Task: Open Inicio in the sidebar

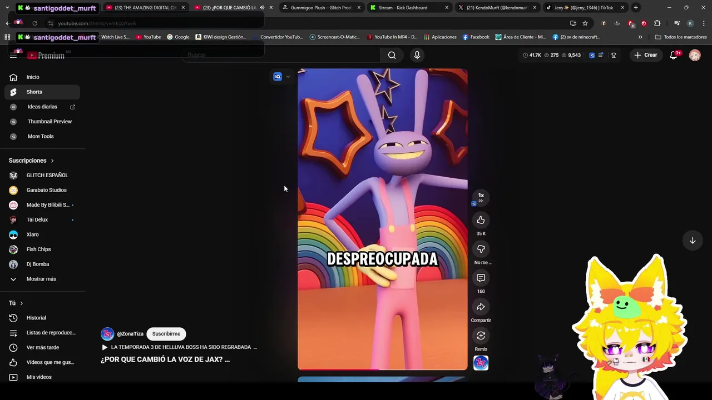Action: click(42, 77)
